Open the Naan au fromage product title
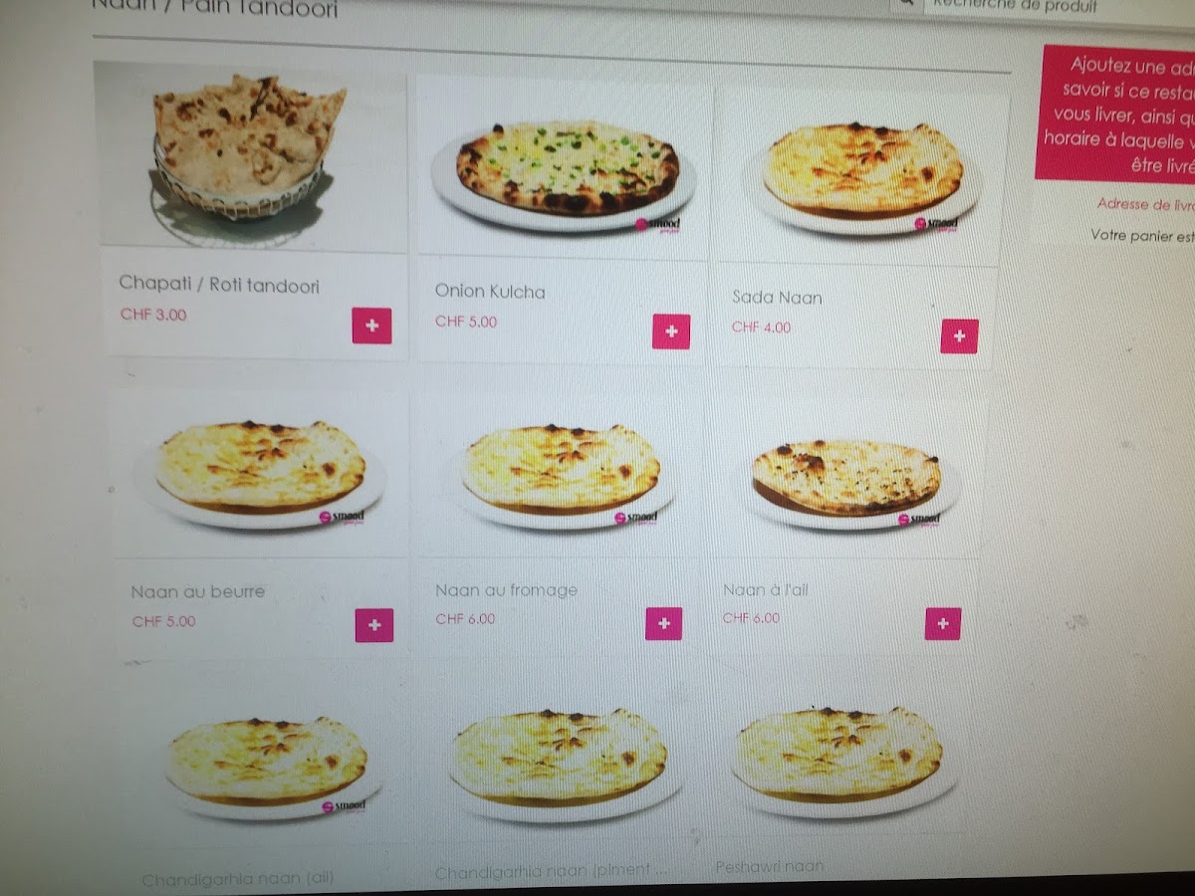 click(x=506, y=590)
